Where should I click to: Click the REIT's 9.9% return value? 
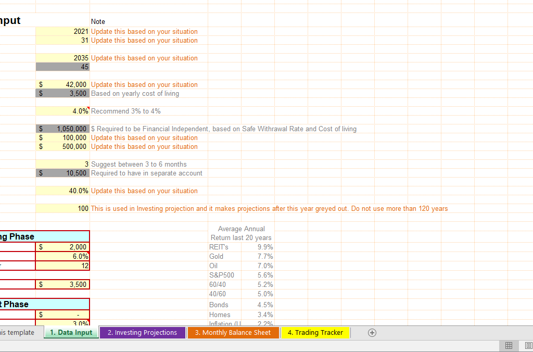tap(265, 247)
